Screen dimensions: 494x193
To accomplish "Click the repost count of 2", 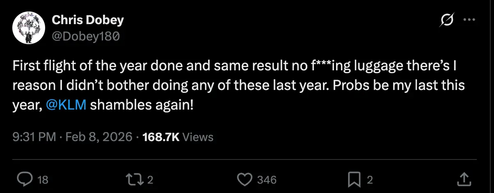I will (x=150, y=180).
